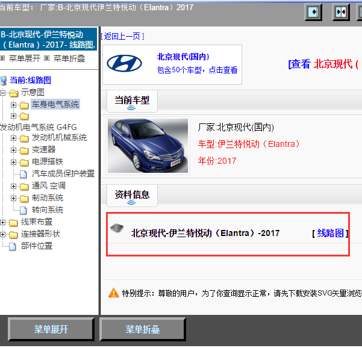Click folder icon next to 电源搭铁
Image resolution: width=362 pixels, height=348 pixels.
[x=24, y=162]
